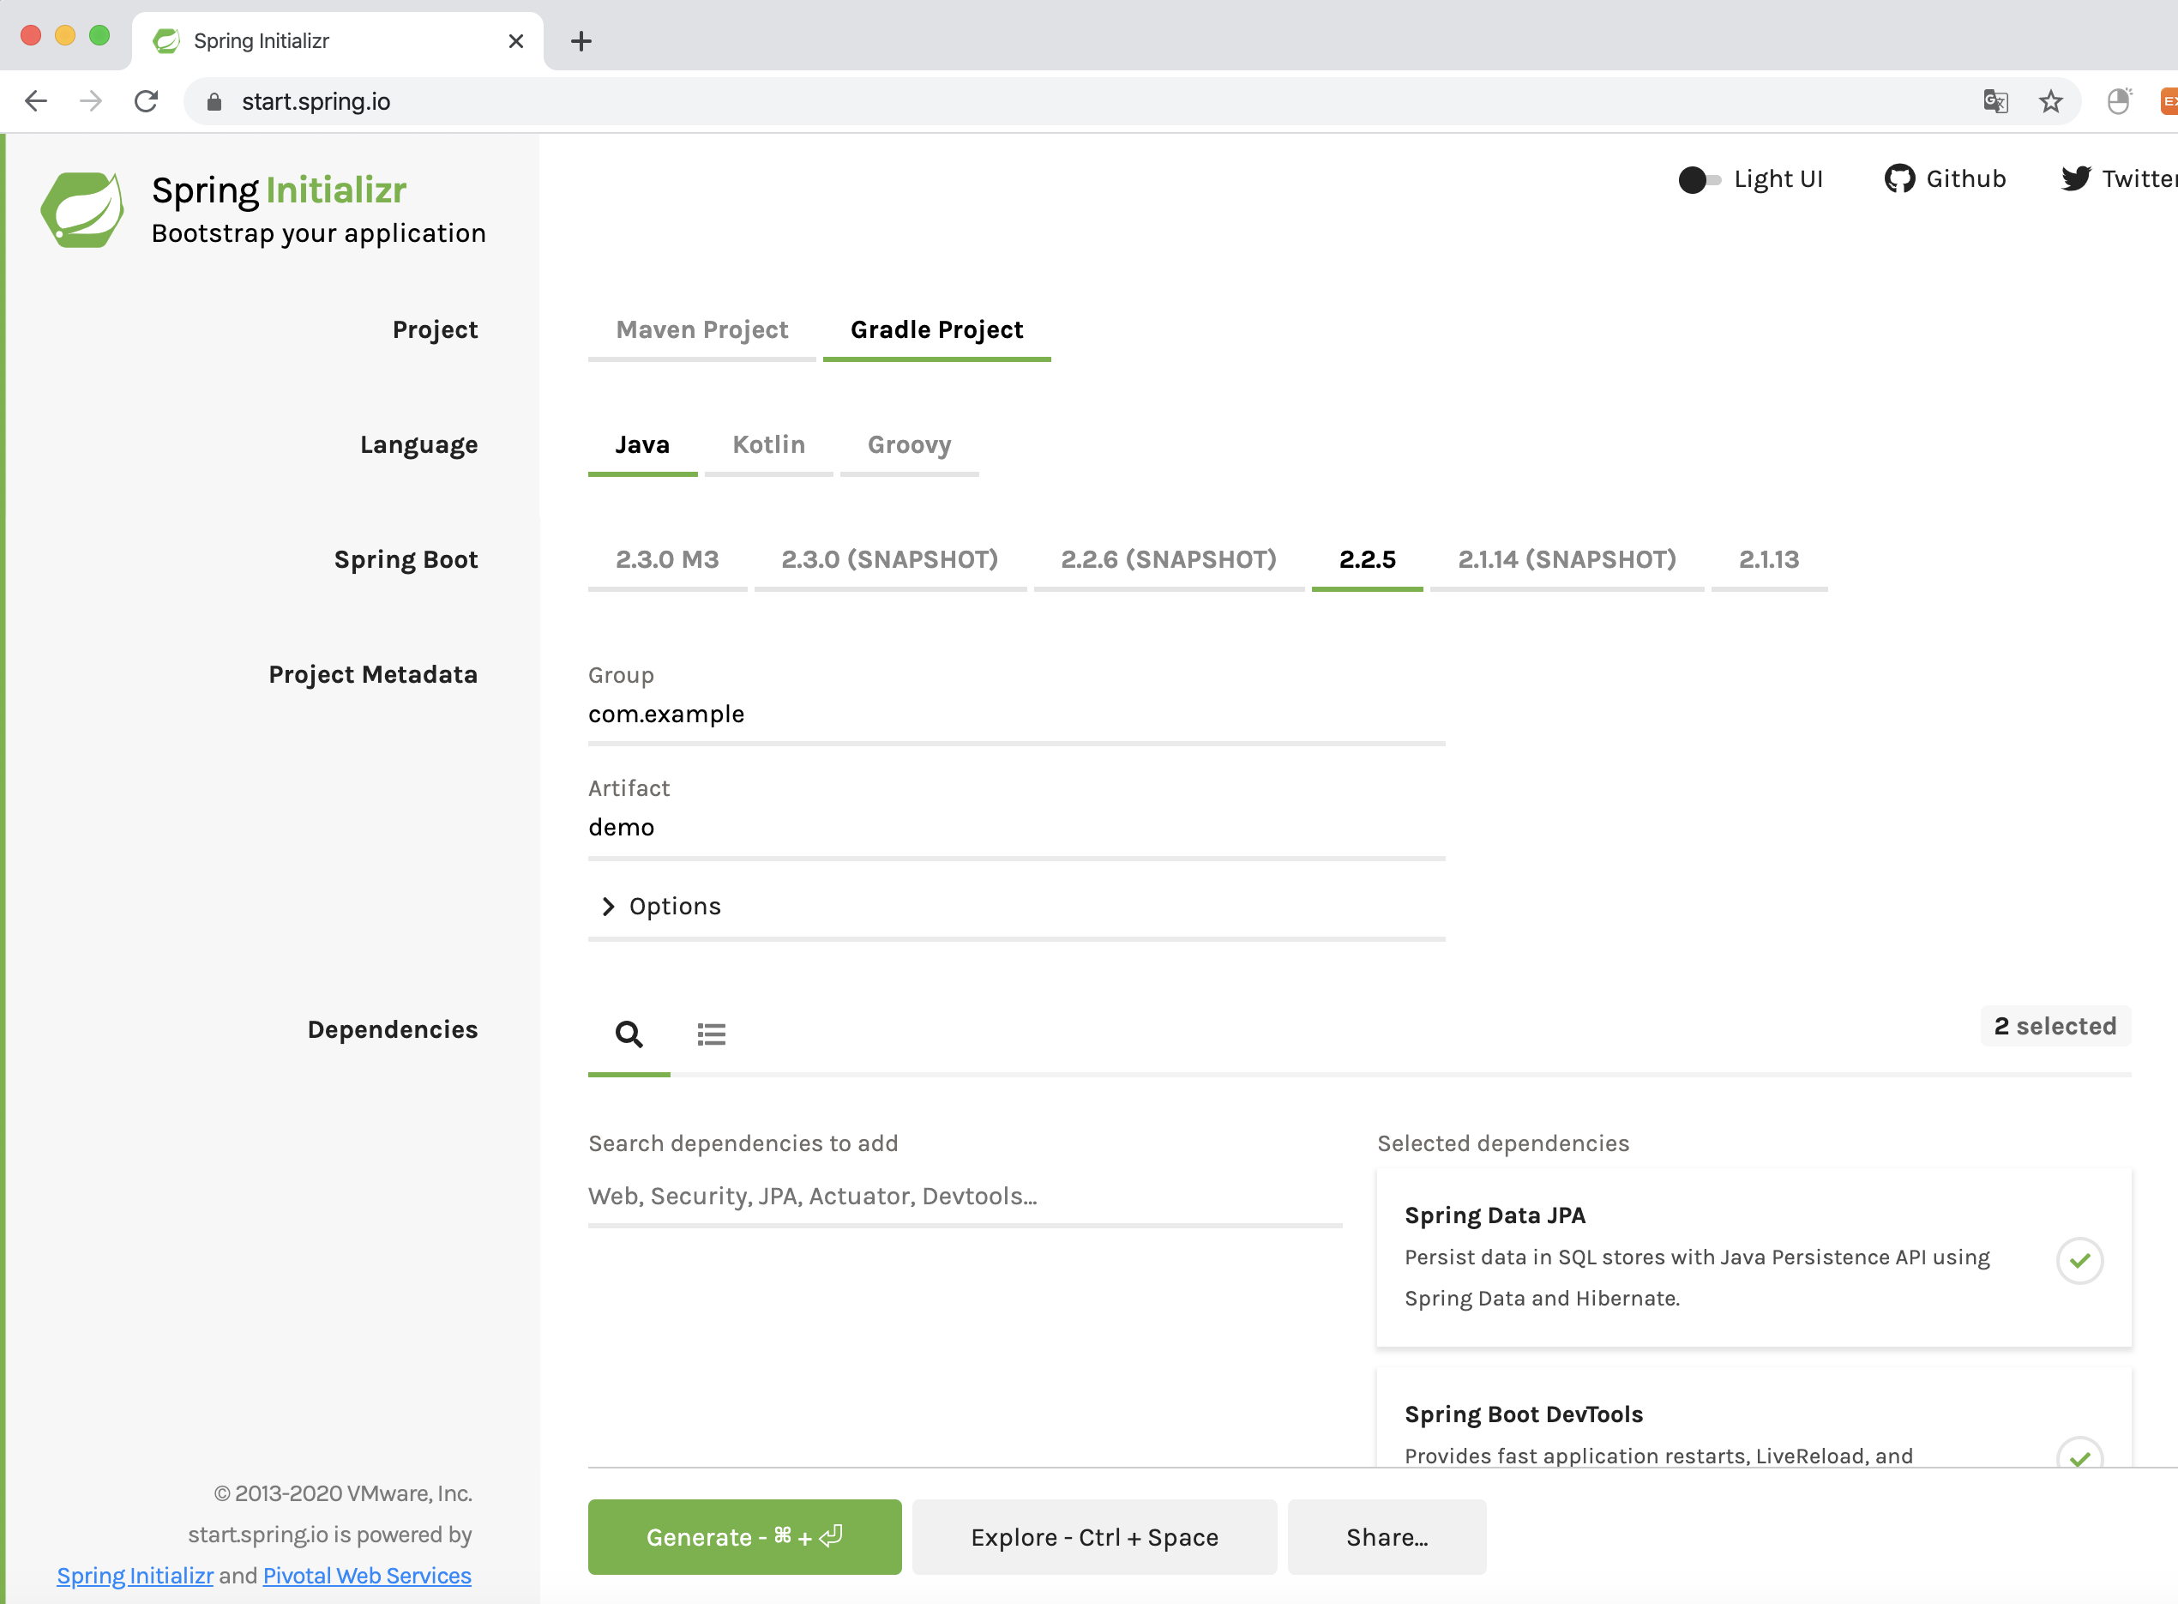This screenshot has height=1604, width=2178.
Task: Click the Github octocat icon
Action: (x=1898, y=178)
